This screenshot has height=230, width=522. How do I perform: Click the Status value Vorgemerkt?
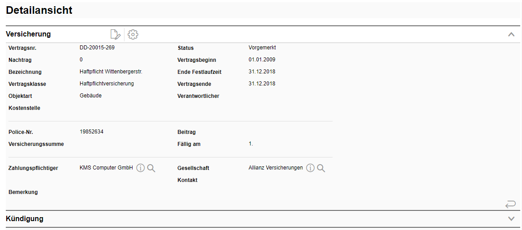click(262, 48)
